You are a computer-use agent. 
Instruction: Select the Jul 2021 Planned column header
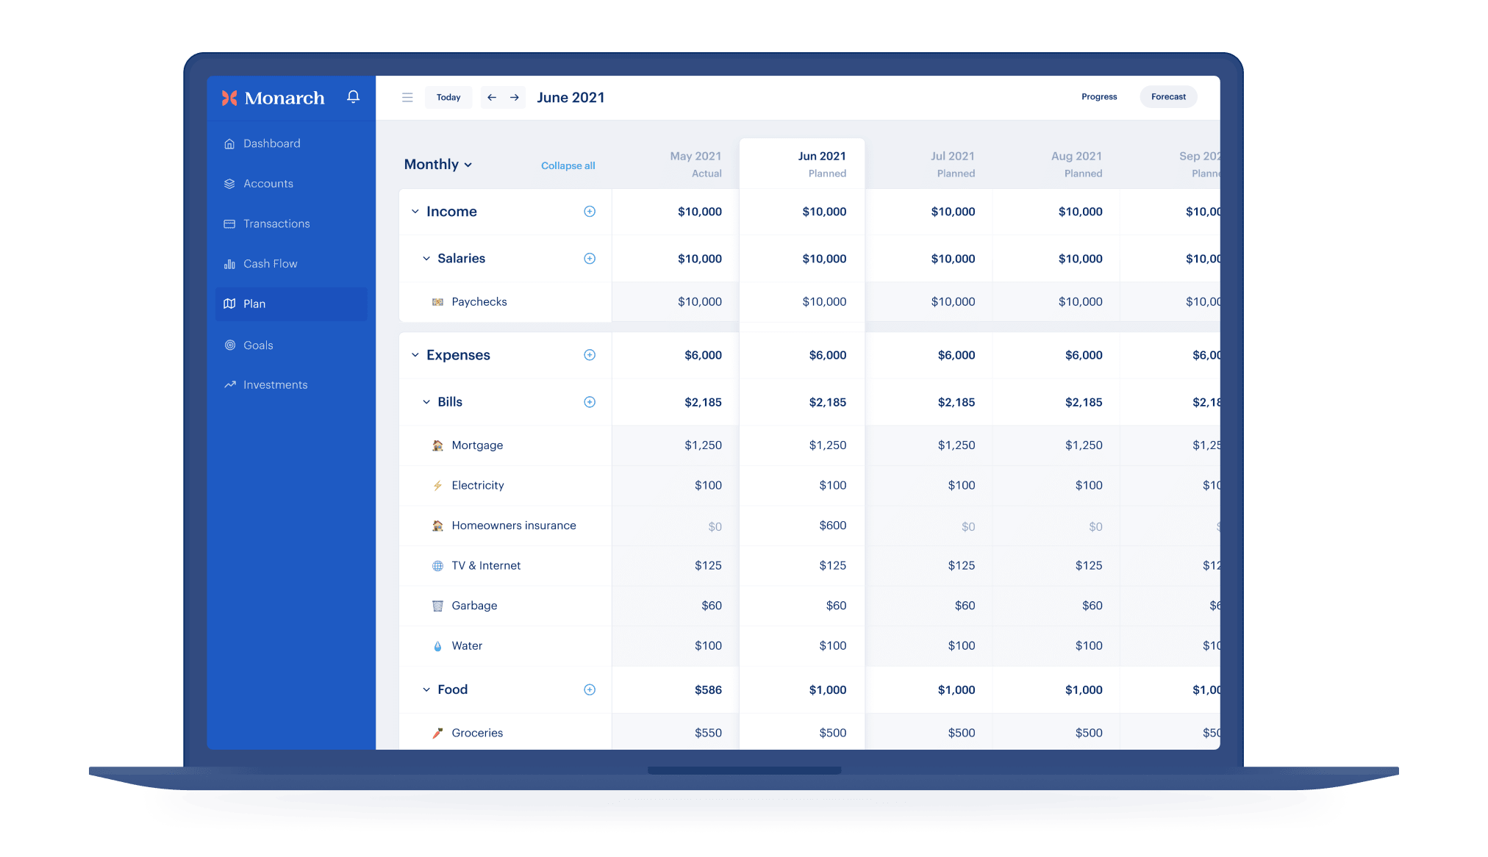coord(953,165)
